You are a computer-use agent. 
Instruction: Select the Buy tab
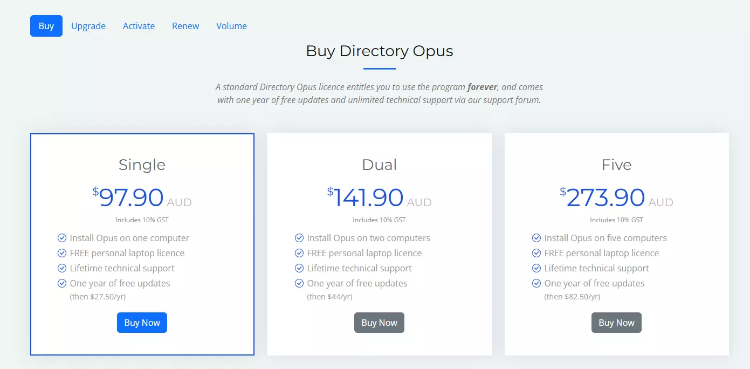[46, 26]
